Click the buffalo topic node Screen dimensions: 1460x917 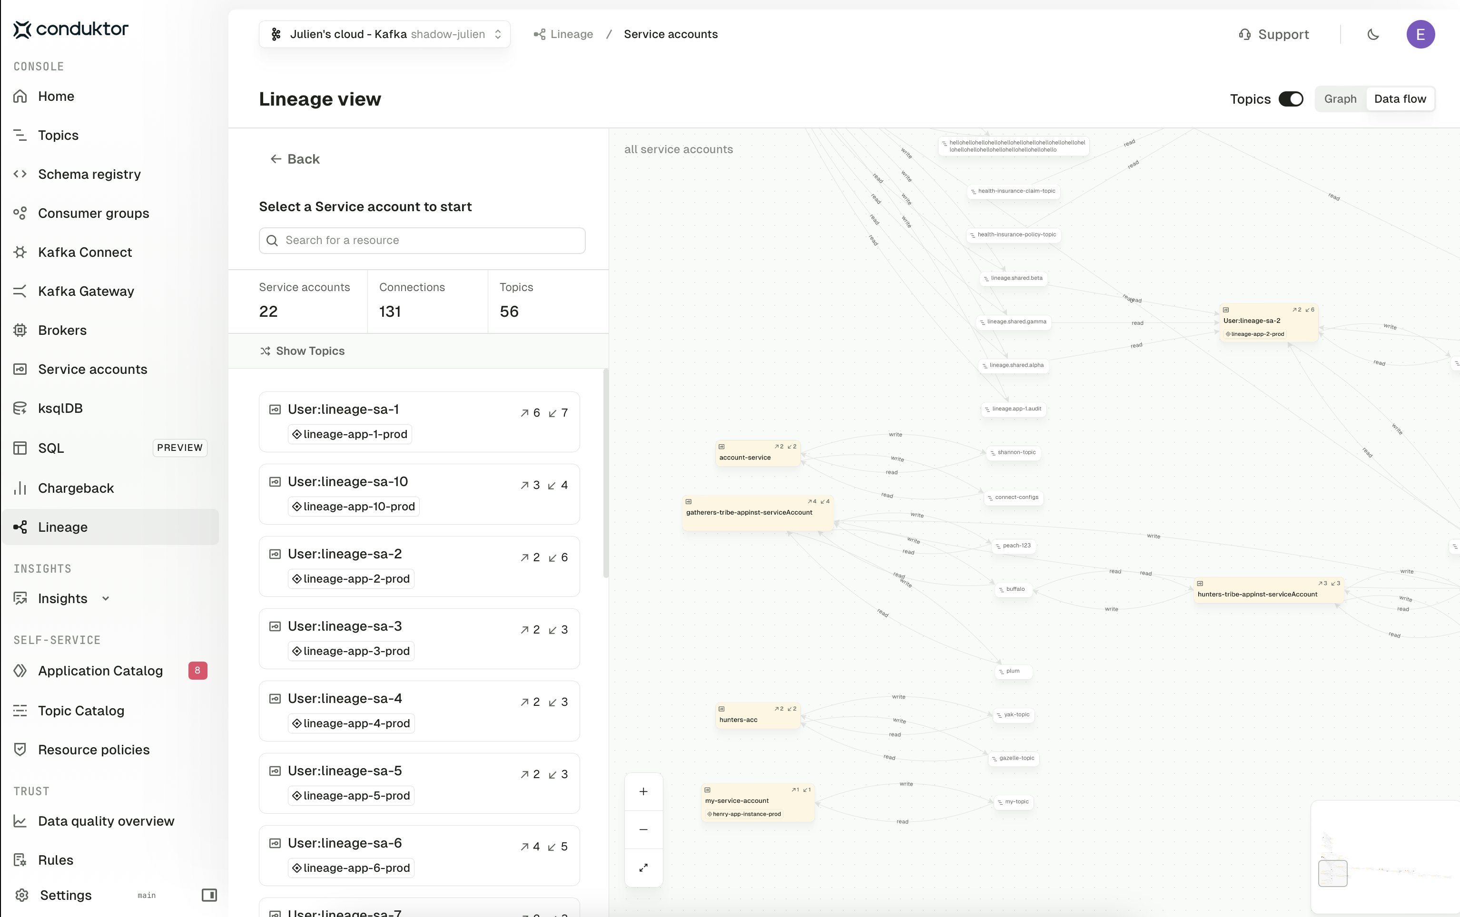click(x=1013, y=589)
